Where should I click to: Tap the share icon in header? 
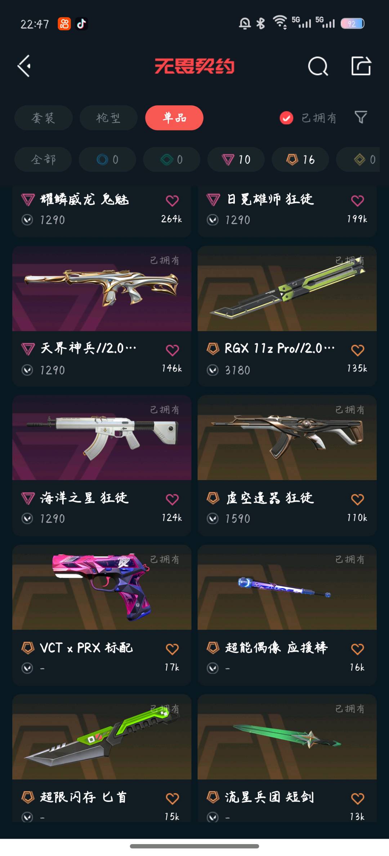click(x=361, y=66)
